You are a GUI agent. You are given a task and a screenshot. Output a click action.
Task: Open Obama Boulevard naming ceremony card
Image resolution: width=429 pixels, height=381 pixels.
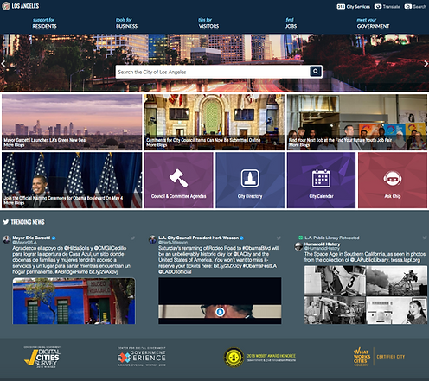click(72, 180)
